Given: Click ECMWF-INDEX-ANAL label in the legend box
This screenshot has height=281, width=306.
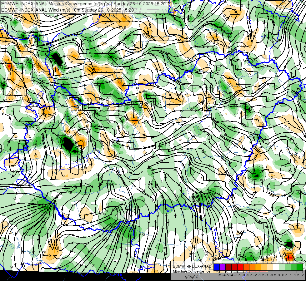Looking at the screenshot, I should (192, 266).
